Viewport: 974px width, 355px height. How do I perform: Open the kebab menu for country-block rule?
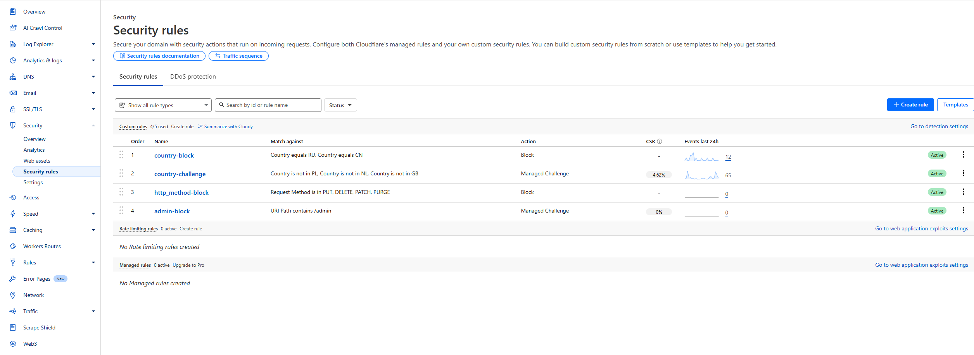tap(964, 154)
